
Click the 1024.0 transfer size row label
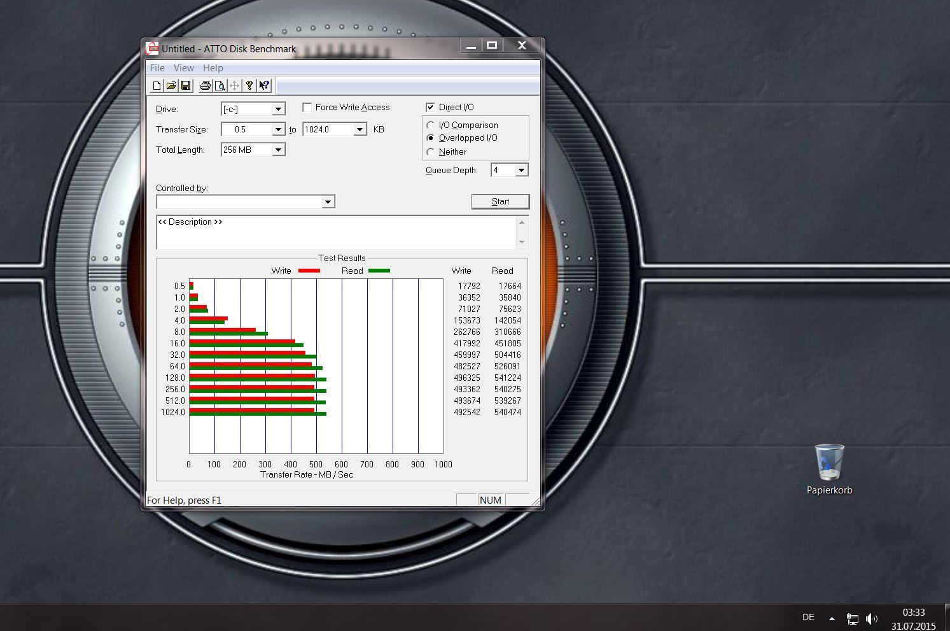tap(173, 412)
